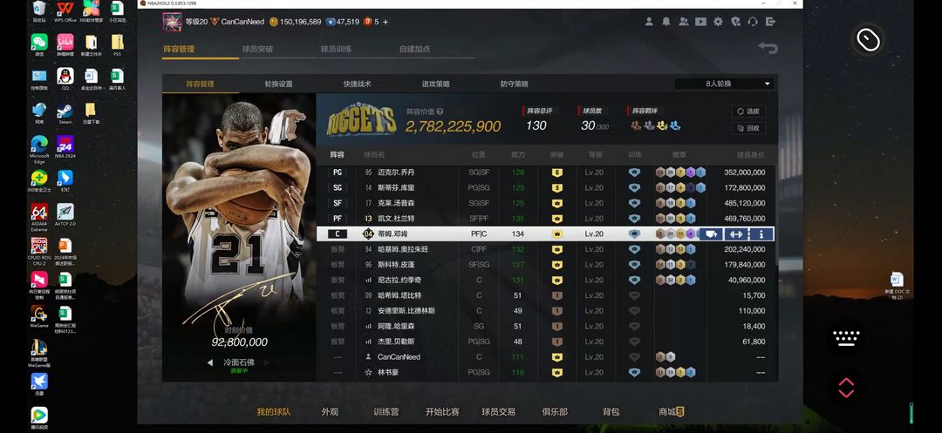Open the friends icon in top bar
Viewport: 942px width, 433px height.
click(684, 22)
